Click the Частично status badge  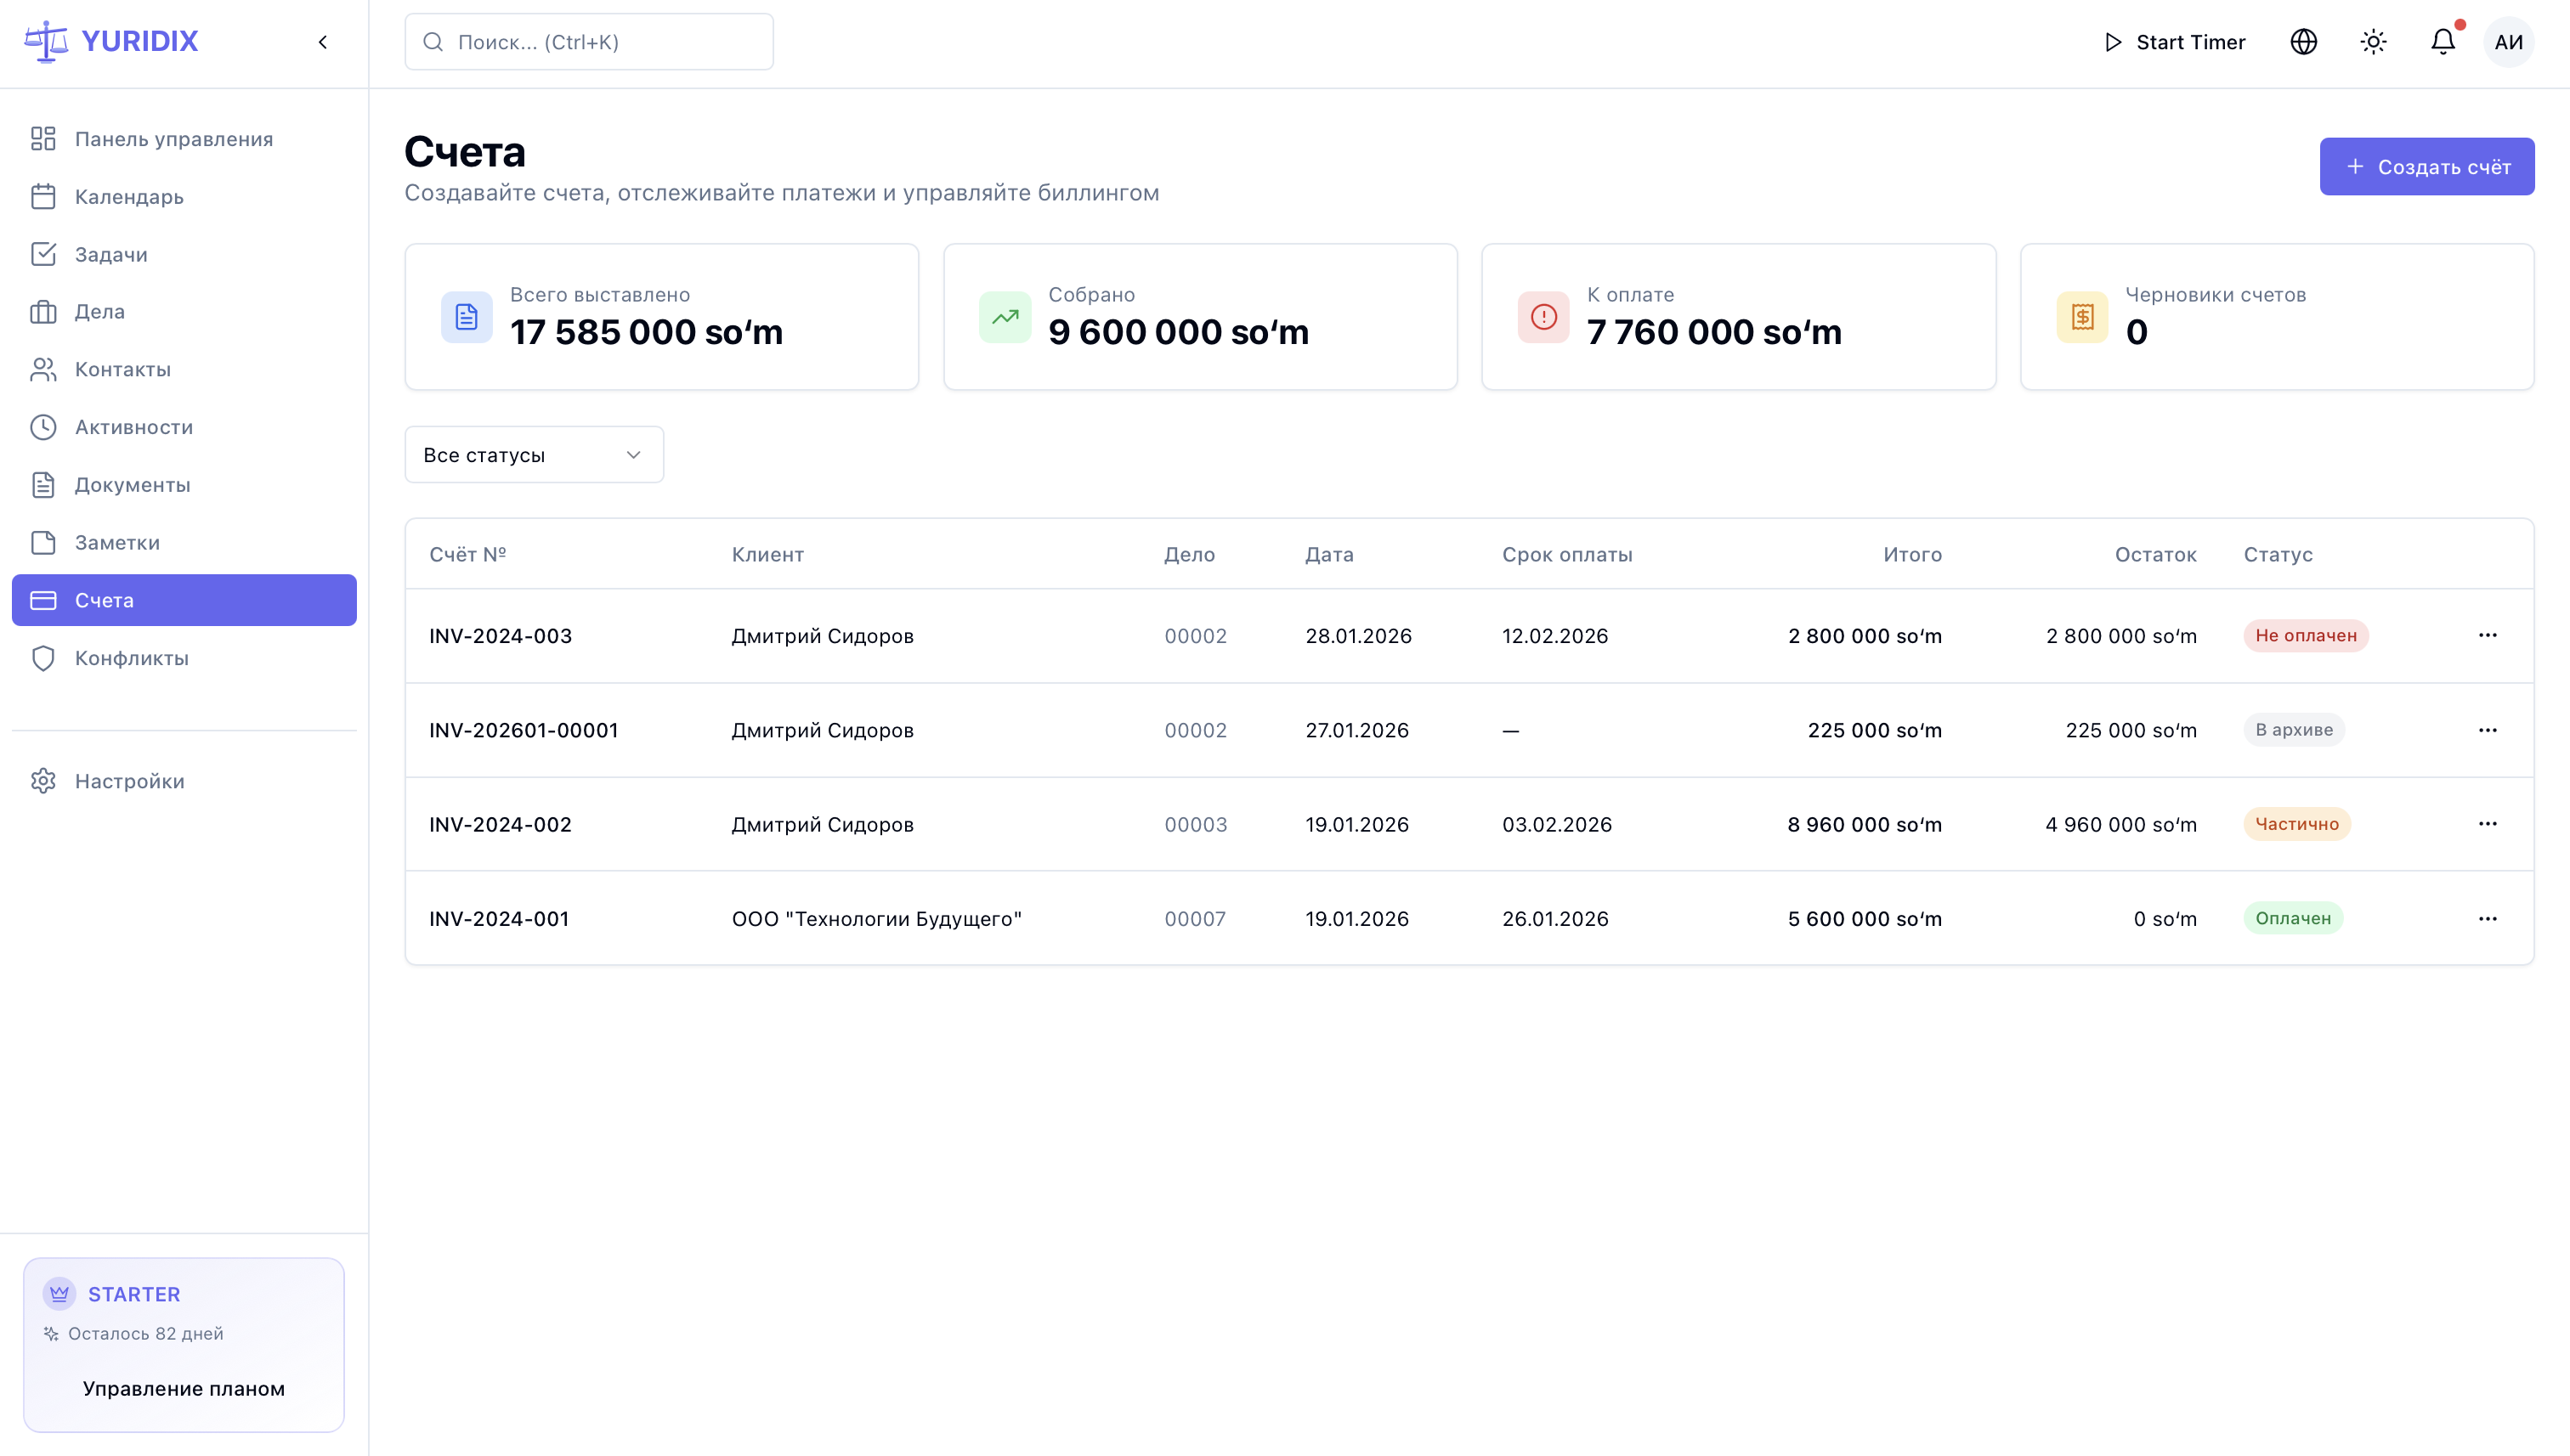click(2295, 824)
